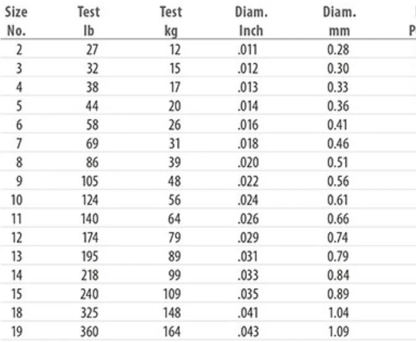Select the 174 lb test cell
Image resolution: width=416 pixels, height=342 pixels.
coord(90,238)
